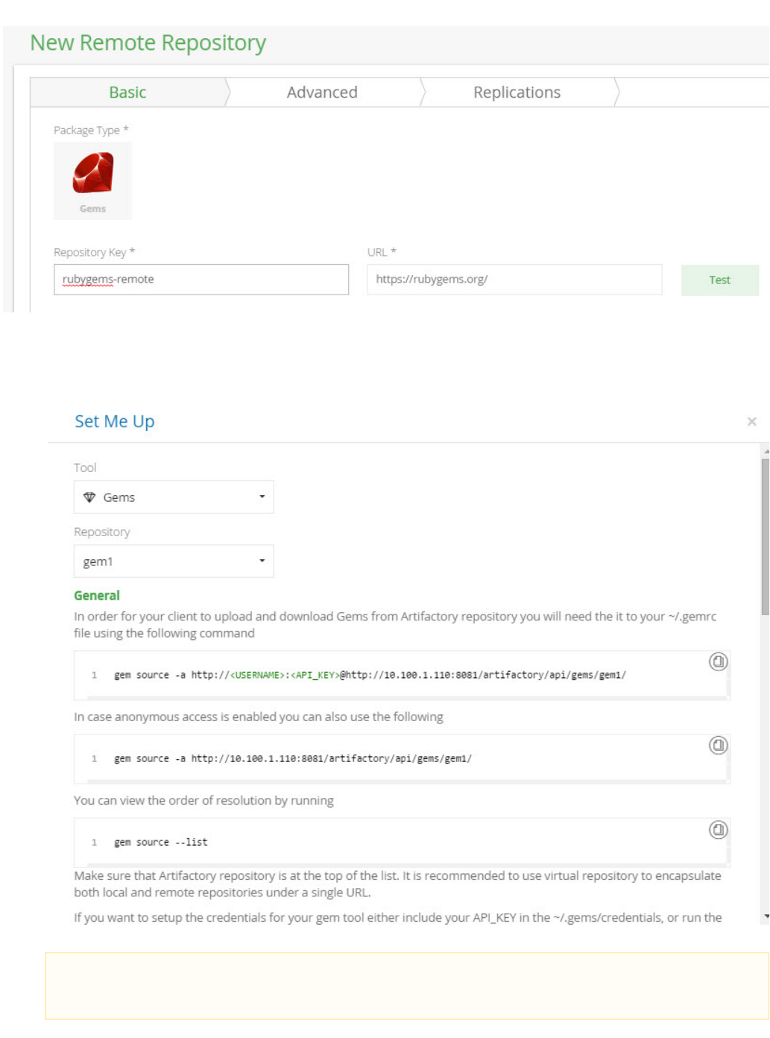
Task: Open the Advanced tab
Action: coord(322,92)
